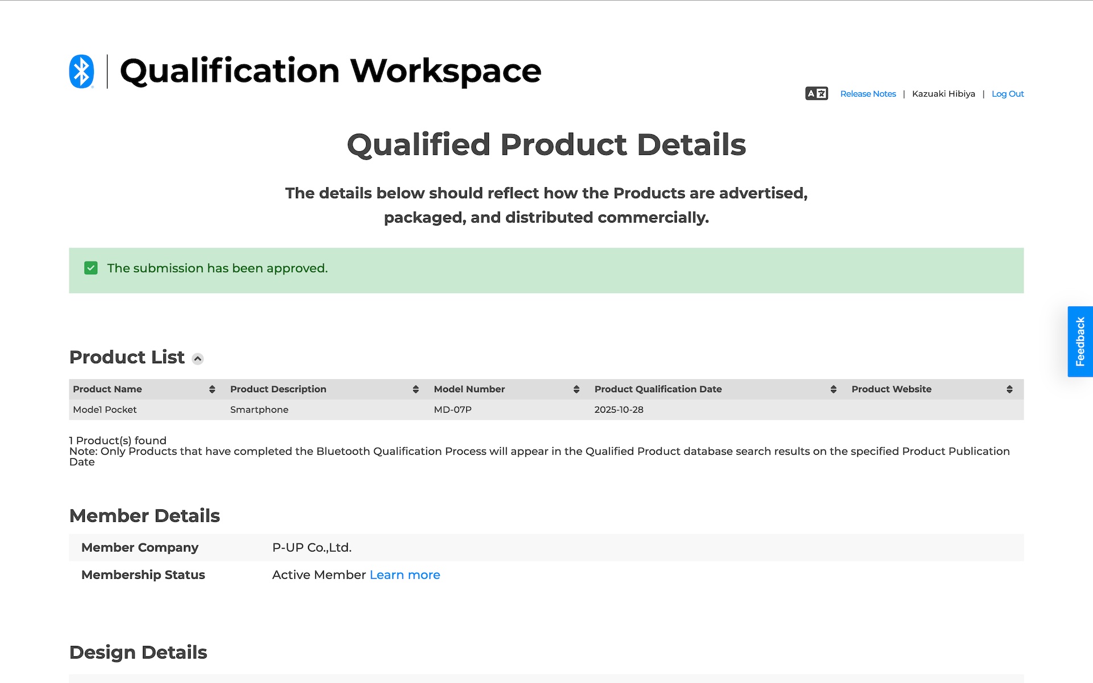Viewport: 1093px width, 683px height.
Task: Click the Kazuaki Hibiya user name
Action: click(943, 94)
